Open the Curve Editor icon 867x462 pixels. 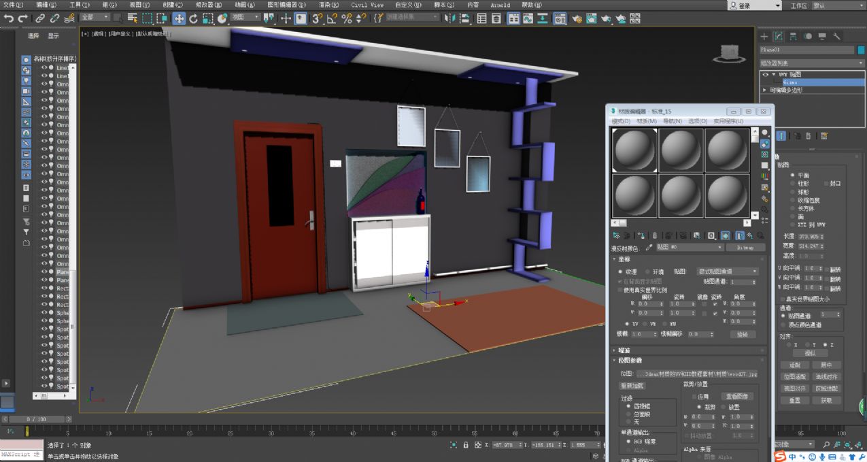click(x=528, y=18)
